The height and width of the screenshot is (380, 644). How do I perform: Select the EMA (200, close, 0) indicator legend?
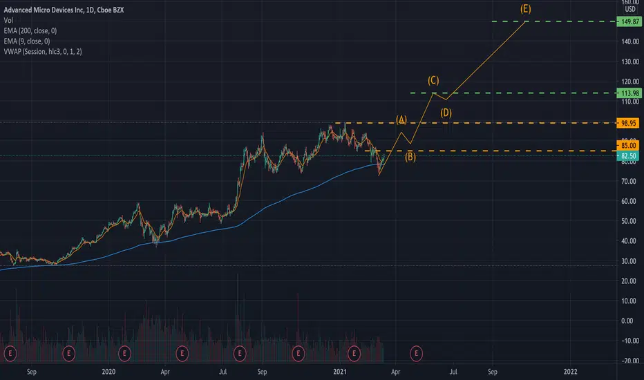click(30, 31)
